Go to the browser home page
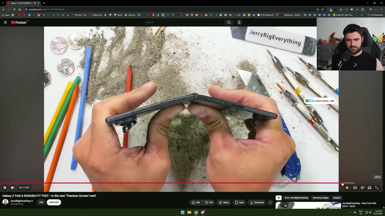 tap(20, 9)
